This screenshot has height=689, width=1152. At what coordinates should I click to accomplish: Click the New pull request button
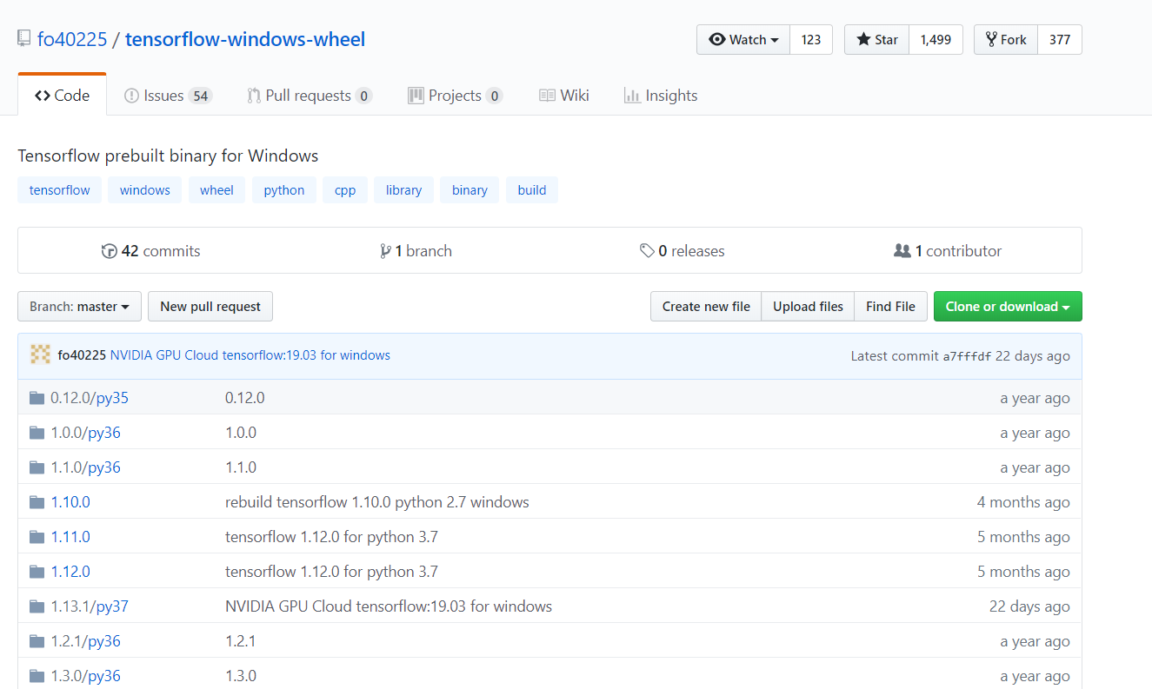tap(210, 307)
